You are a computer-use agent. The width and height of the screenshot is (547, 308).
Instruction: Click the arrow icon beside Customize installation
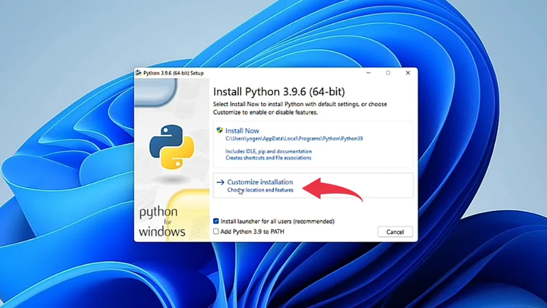point(220,183)
